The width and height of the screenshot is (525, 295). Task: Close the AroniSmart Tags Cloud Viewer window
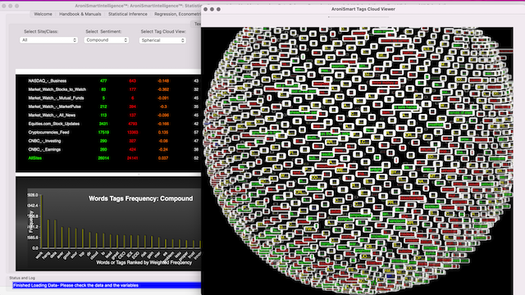(206, 9)
